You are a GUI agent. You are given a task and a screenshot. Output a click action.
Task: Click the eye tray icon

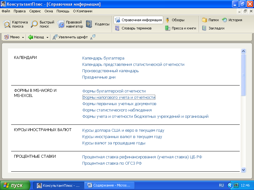236,185
